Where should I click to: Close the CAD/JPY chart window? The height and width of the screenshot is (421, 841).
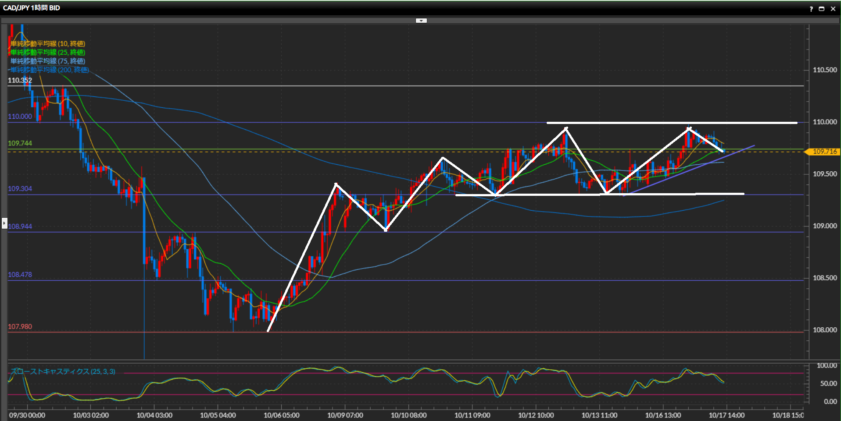point(833,9)
